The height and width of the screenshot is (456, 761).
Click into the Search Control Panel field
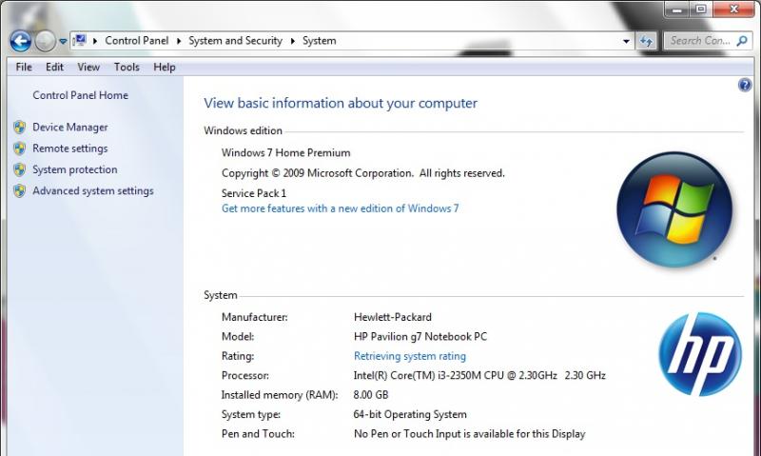tap(700, 41)
